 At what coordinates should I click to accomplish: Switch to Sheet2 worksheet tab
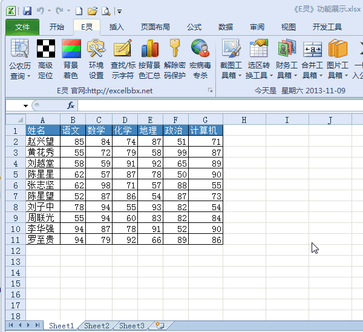click(97, 326)
